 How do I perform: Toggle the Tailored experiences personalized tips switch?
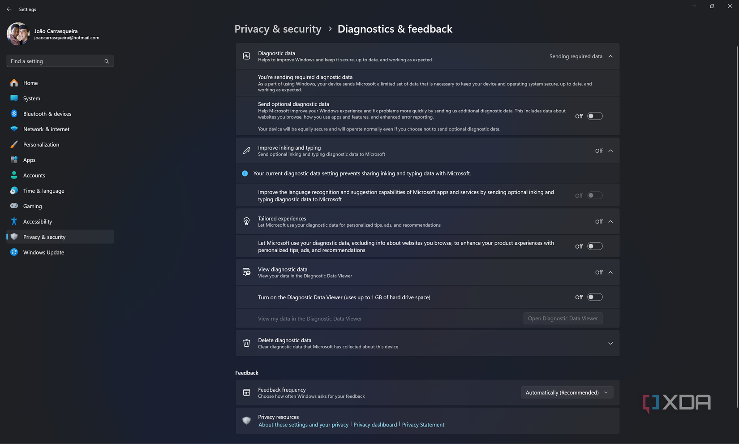tap(595, 246)
